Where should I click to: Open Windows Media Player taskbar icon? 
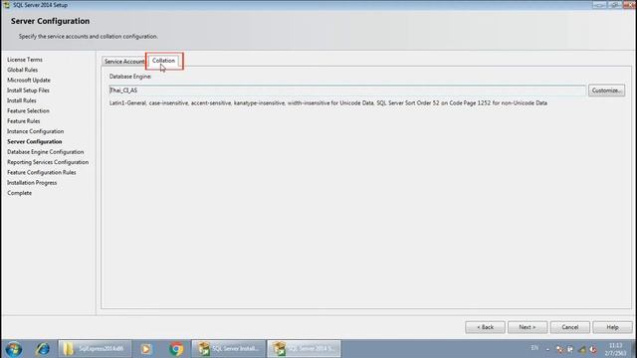point(146,349)
